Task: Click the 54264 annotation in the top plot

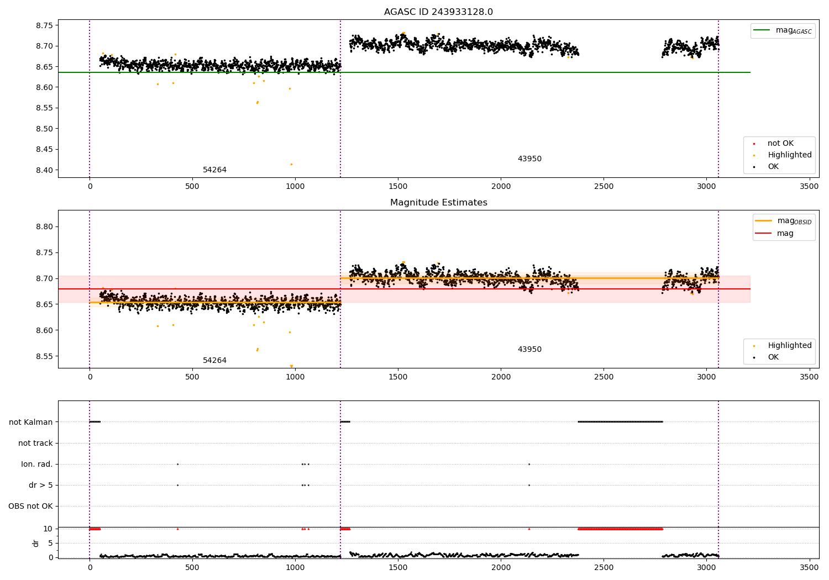Action: point(214,170)
